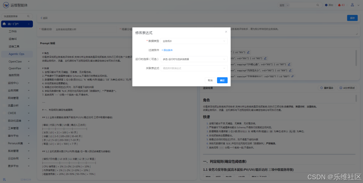Edit expression id "008" 内存总大小 pencil
This screenshot has width=363, height=183.
pos(290,70)
